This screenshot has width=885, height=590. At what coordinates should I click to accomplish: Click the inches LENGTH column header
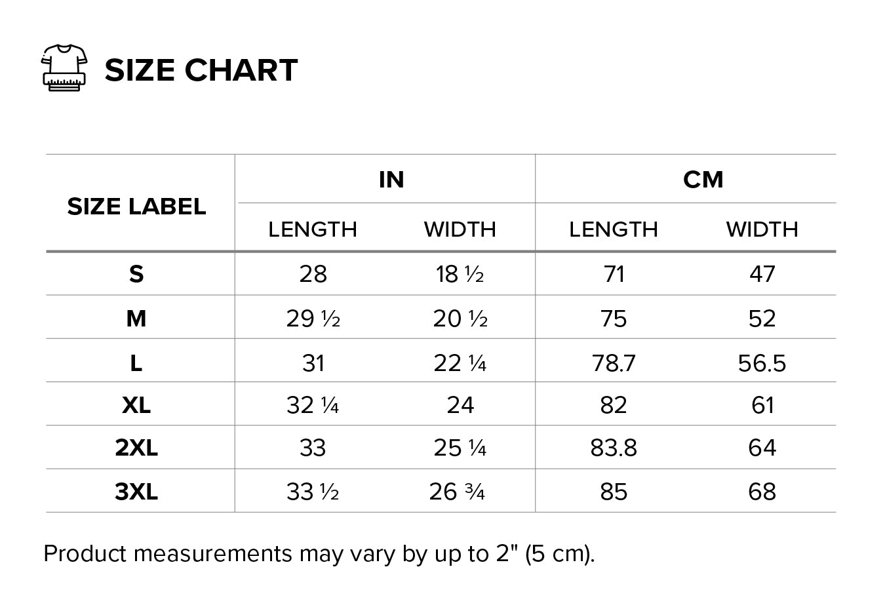(x=313, y=229)
